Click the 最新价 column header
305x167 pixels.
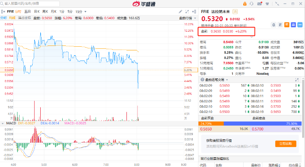pos(256,165)
